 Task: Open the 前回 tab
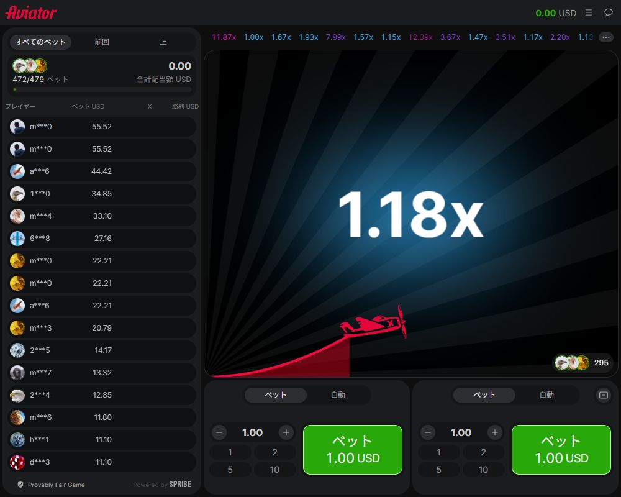(x=102, y=42)
